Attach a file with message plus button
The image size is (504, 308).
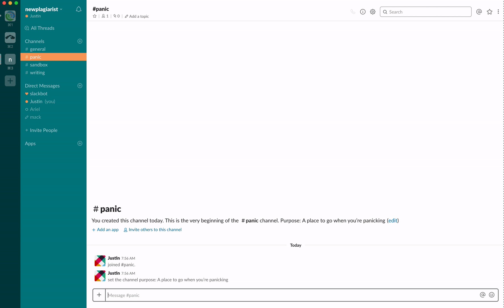[x=99, y=295]
